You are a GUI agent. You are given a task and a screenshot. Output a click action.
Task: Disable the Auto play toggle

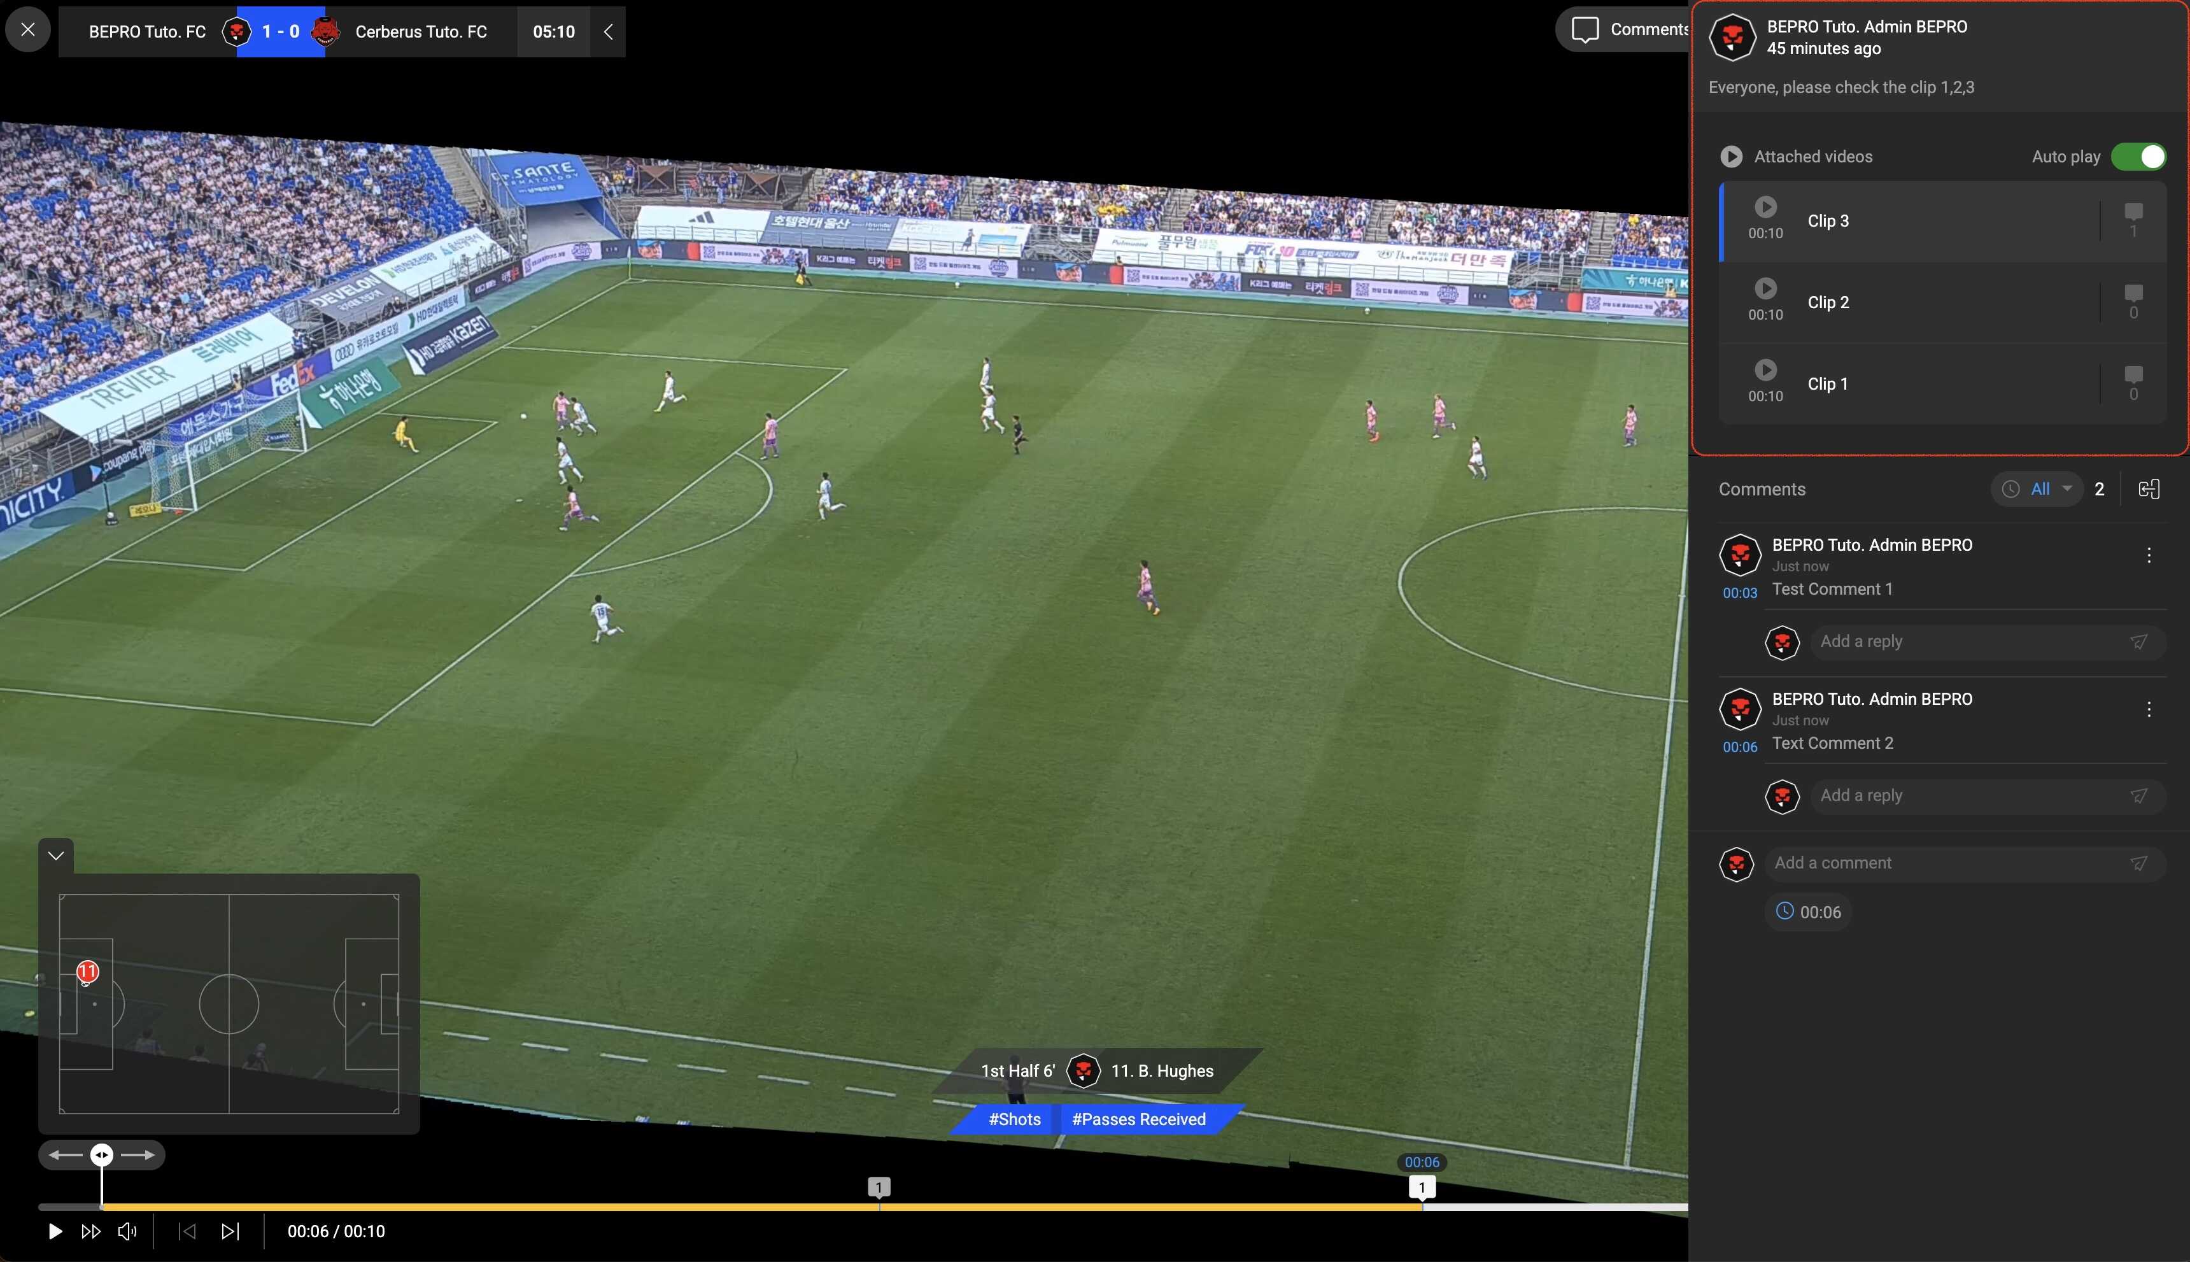coord(2138,157)
